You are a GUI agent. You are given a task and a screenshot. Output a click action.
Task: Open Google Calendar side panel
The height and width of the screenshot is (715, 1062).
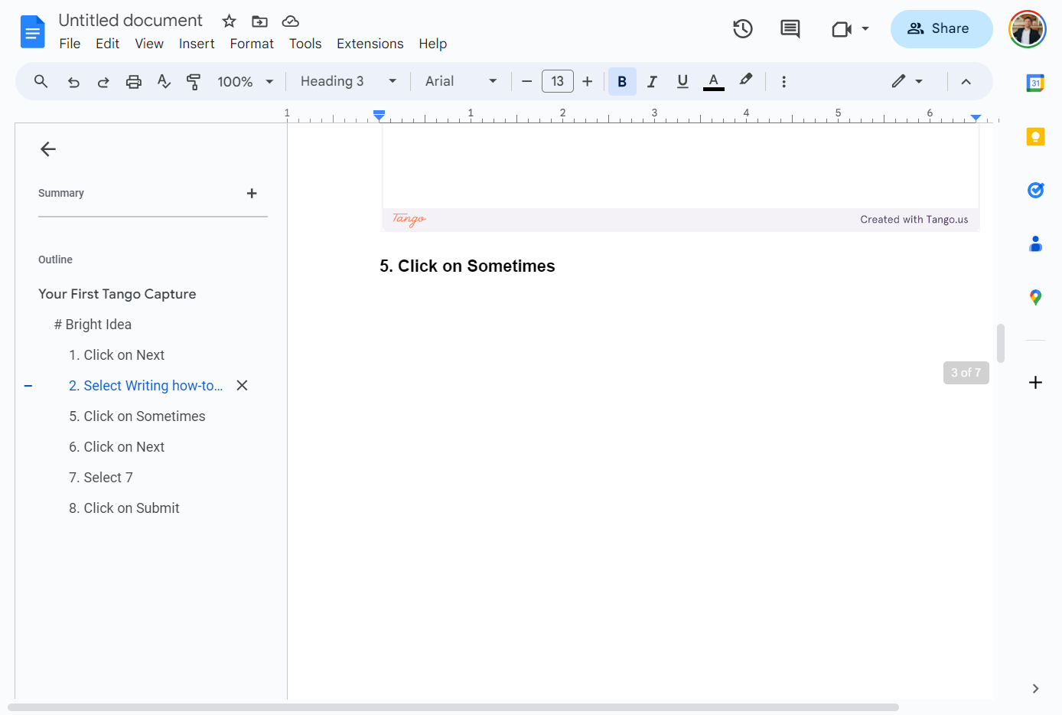click(1035, 83)
